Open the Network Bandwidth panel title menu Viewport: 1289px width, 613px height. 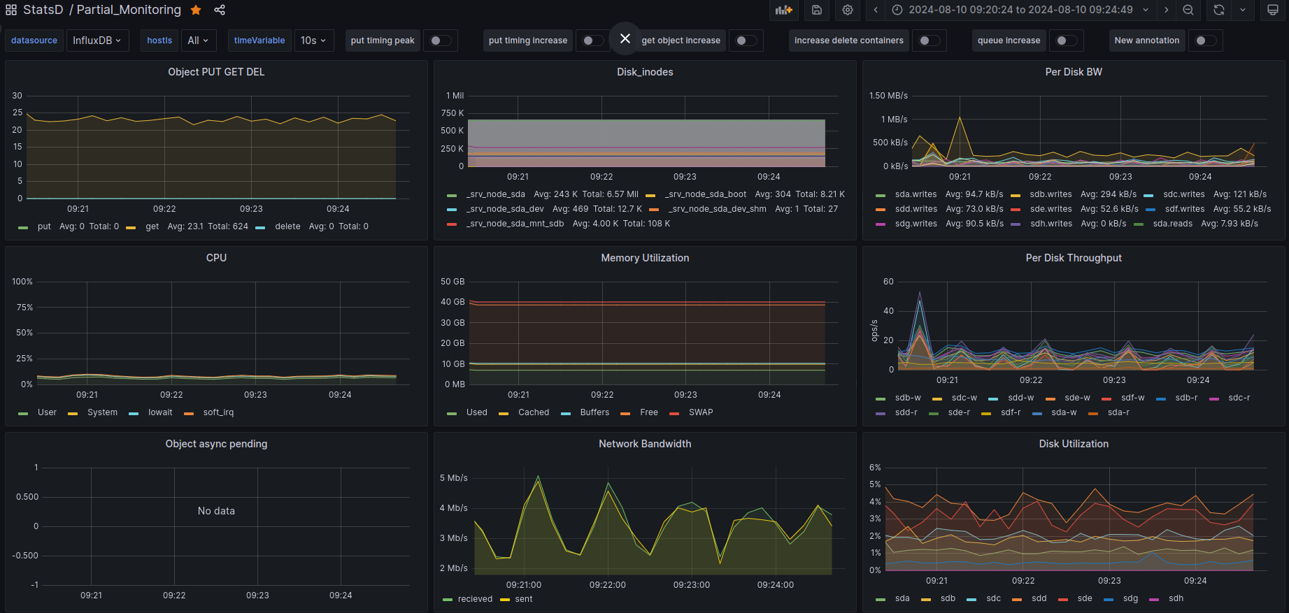(x=644, y=444)
